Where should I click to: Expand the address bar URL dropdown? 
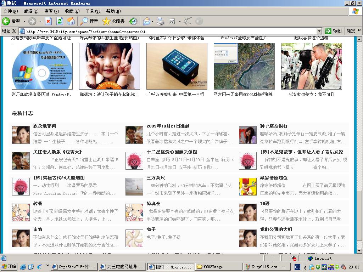[x=319, y=31]
